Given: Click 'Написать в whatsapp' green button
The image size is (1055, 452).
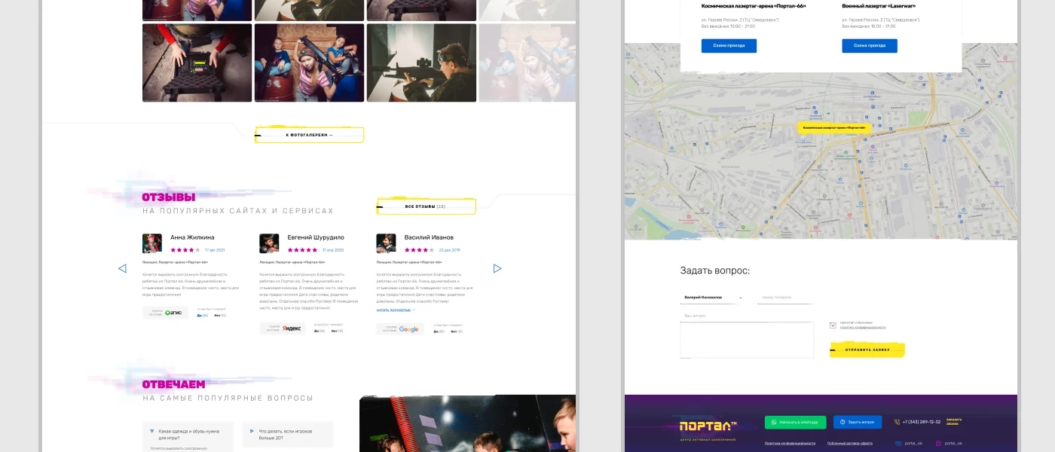Looking at the screenshot, I should pyautogui.click(x=795, y=422).
